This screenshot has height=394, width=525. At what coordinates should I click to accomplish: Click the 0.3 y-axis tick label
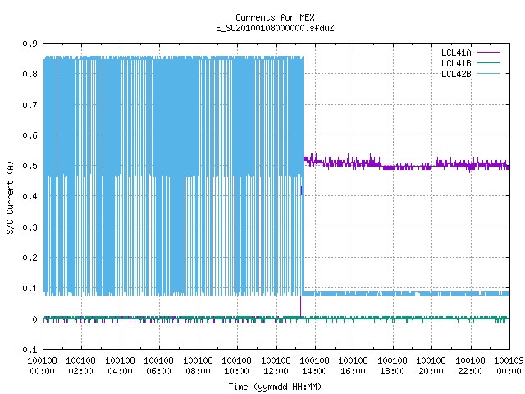[30, 227]
